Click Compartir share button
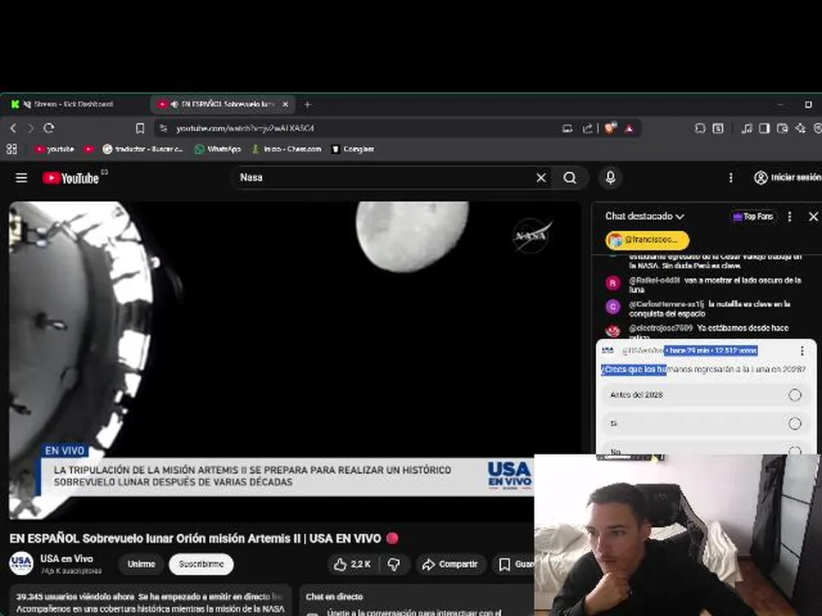Image resolution: width=822 pixels, height=616 pixels. 450,564
